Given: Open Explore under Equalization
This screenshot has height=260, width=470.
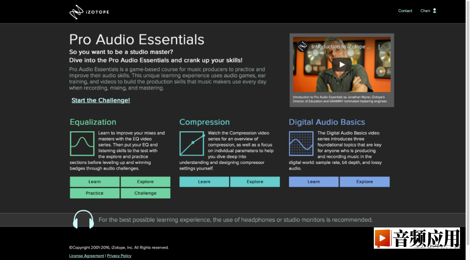Looking at the screenshot, I should pyautogui.click(x=145, y=182).
